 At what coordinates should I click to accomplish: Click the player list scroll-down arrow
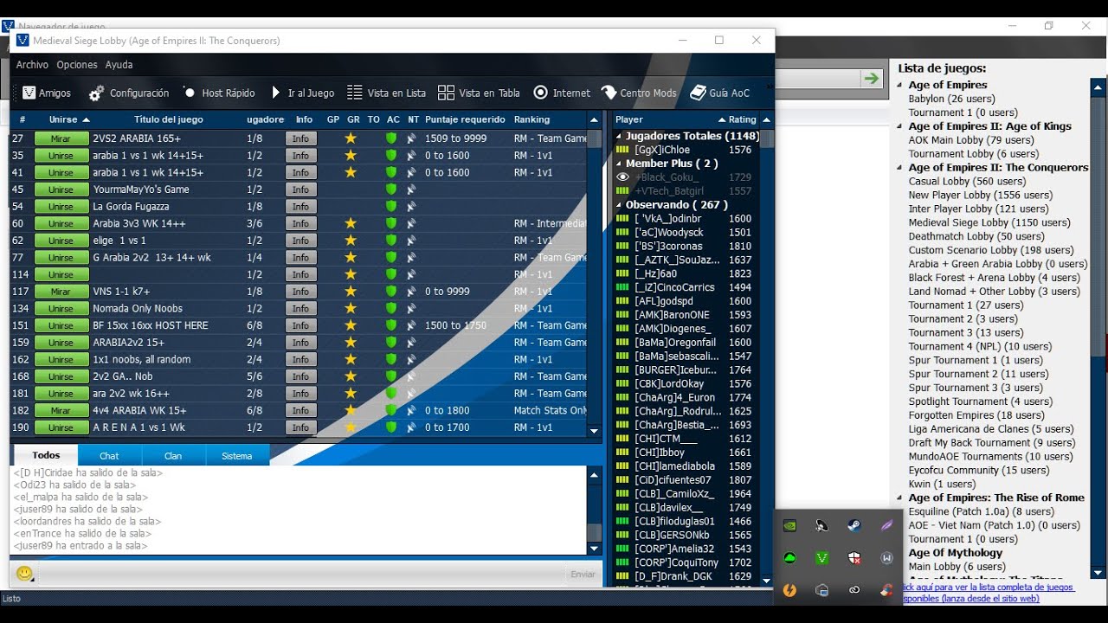[766, 581]
